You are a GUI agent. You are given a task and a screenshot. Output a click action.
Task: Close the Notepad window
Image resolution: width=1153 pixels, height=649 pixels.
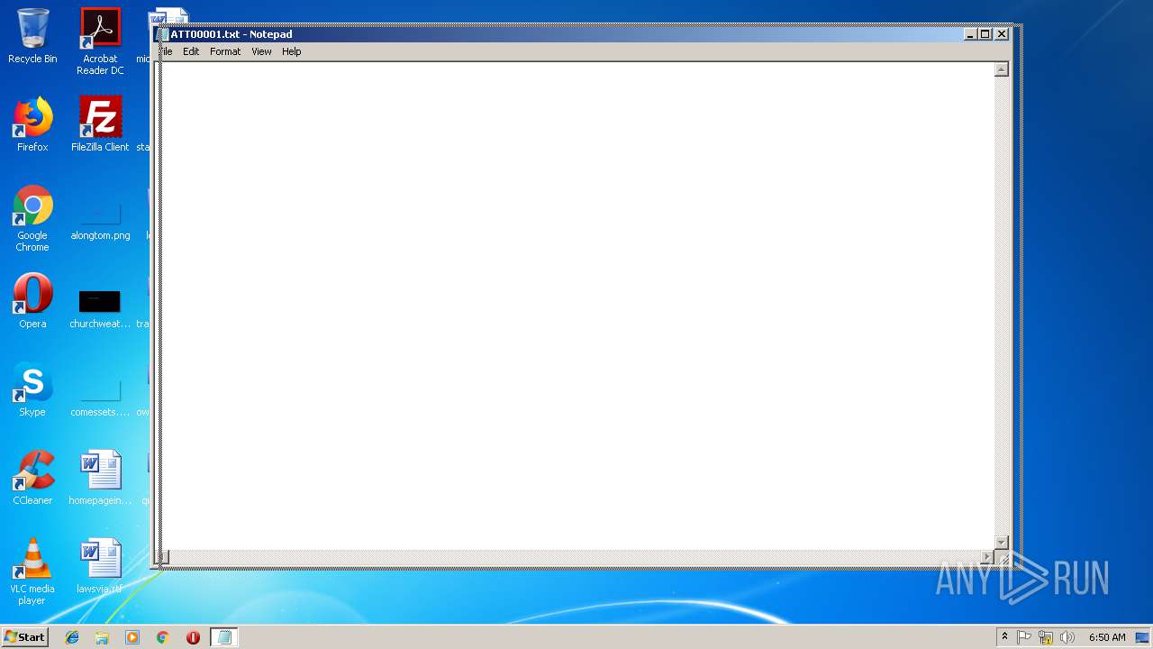pyautogui.click(x=1001, y=34)
